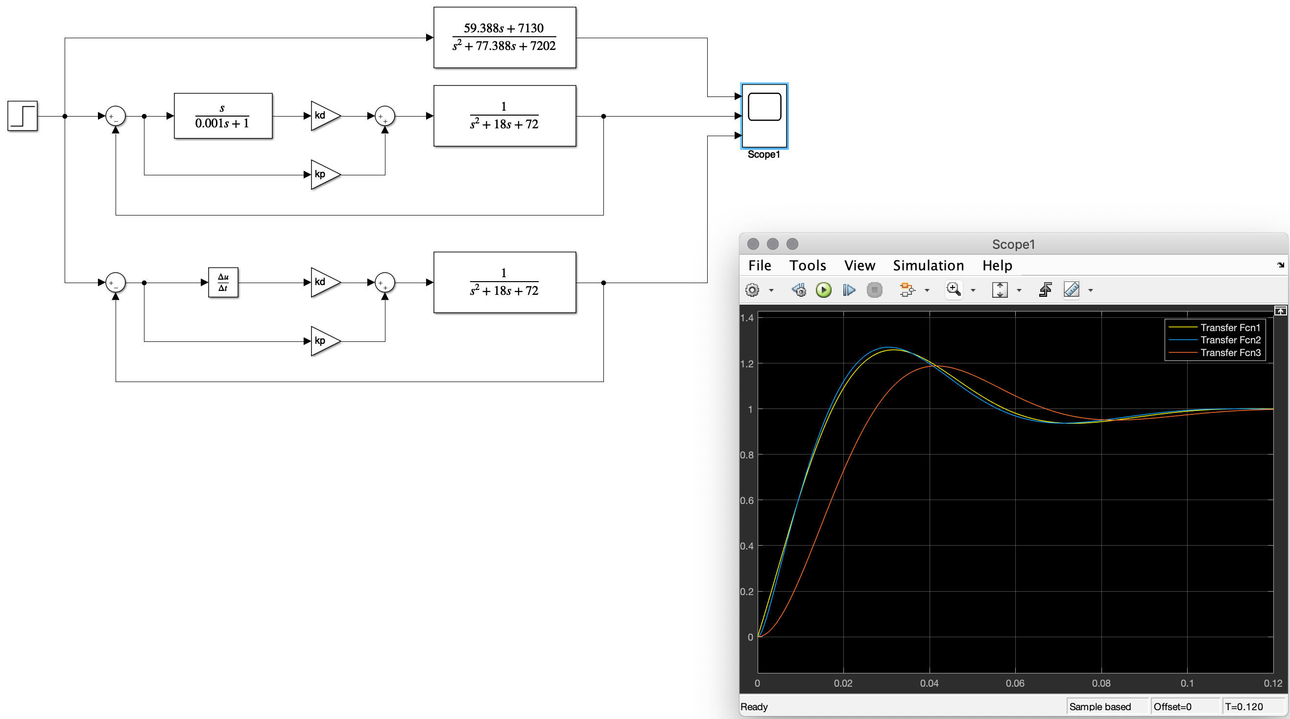
Task: Toggle the Scale Y-axis limits fit view
Action: (x=1001, y=290)
